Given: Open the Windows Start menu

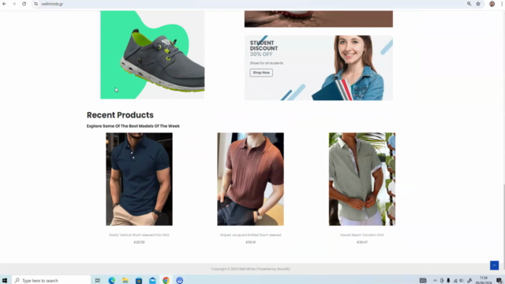Looking at the screenshot, I should click(5, 281).
